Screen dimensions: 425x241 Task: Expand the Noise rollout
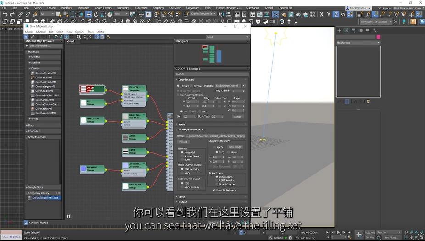click(212, 124)
